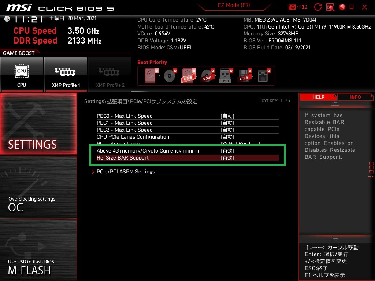Click the BIOS Ver E7D04IMS.111 text
The height and width of the screenshot is (281, 375).
point(272,41)
